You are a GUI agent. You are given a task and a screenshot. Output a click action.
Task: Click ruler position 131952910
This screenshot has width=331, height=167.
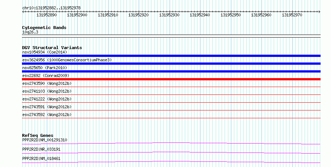point(108,15)
